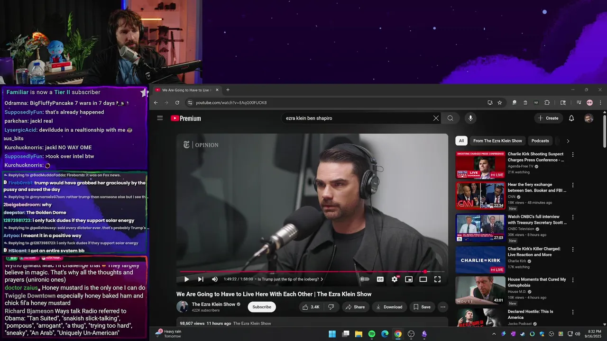The height and width of the screenshot is (341, 607).
Task: Save the video to a playlist
Action: (422, 307)
